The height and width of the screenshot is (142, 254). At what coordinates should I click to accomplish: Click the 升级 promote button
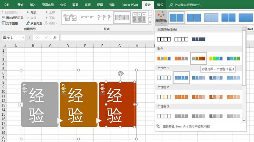[31, 12]
